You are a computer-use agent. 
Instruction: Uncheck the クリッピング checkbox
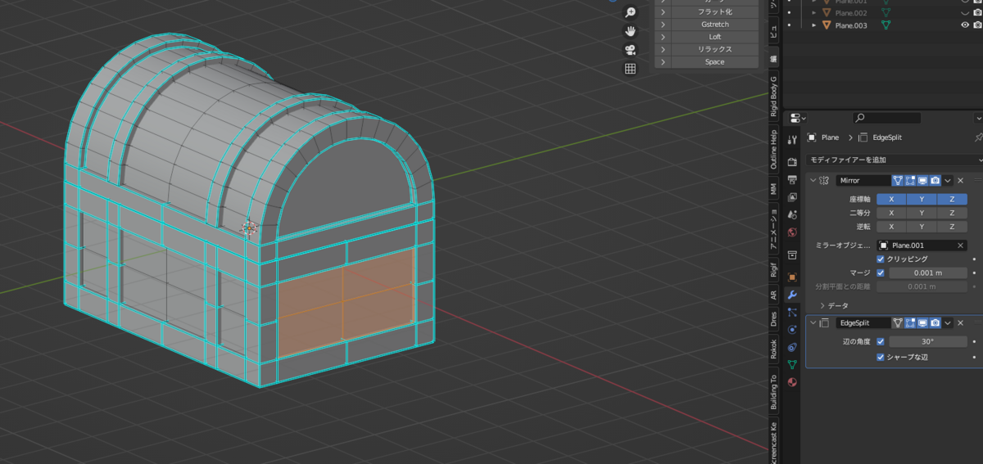(x=881, y=259)
